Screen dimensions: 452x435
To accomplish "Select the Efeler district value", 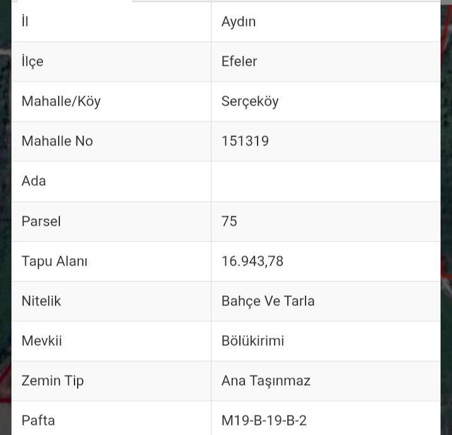I will pyautogui.click(x=239, y=61).
